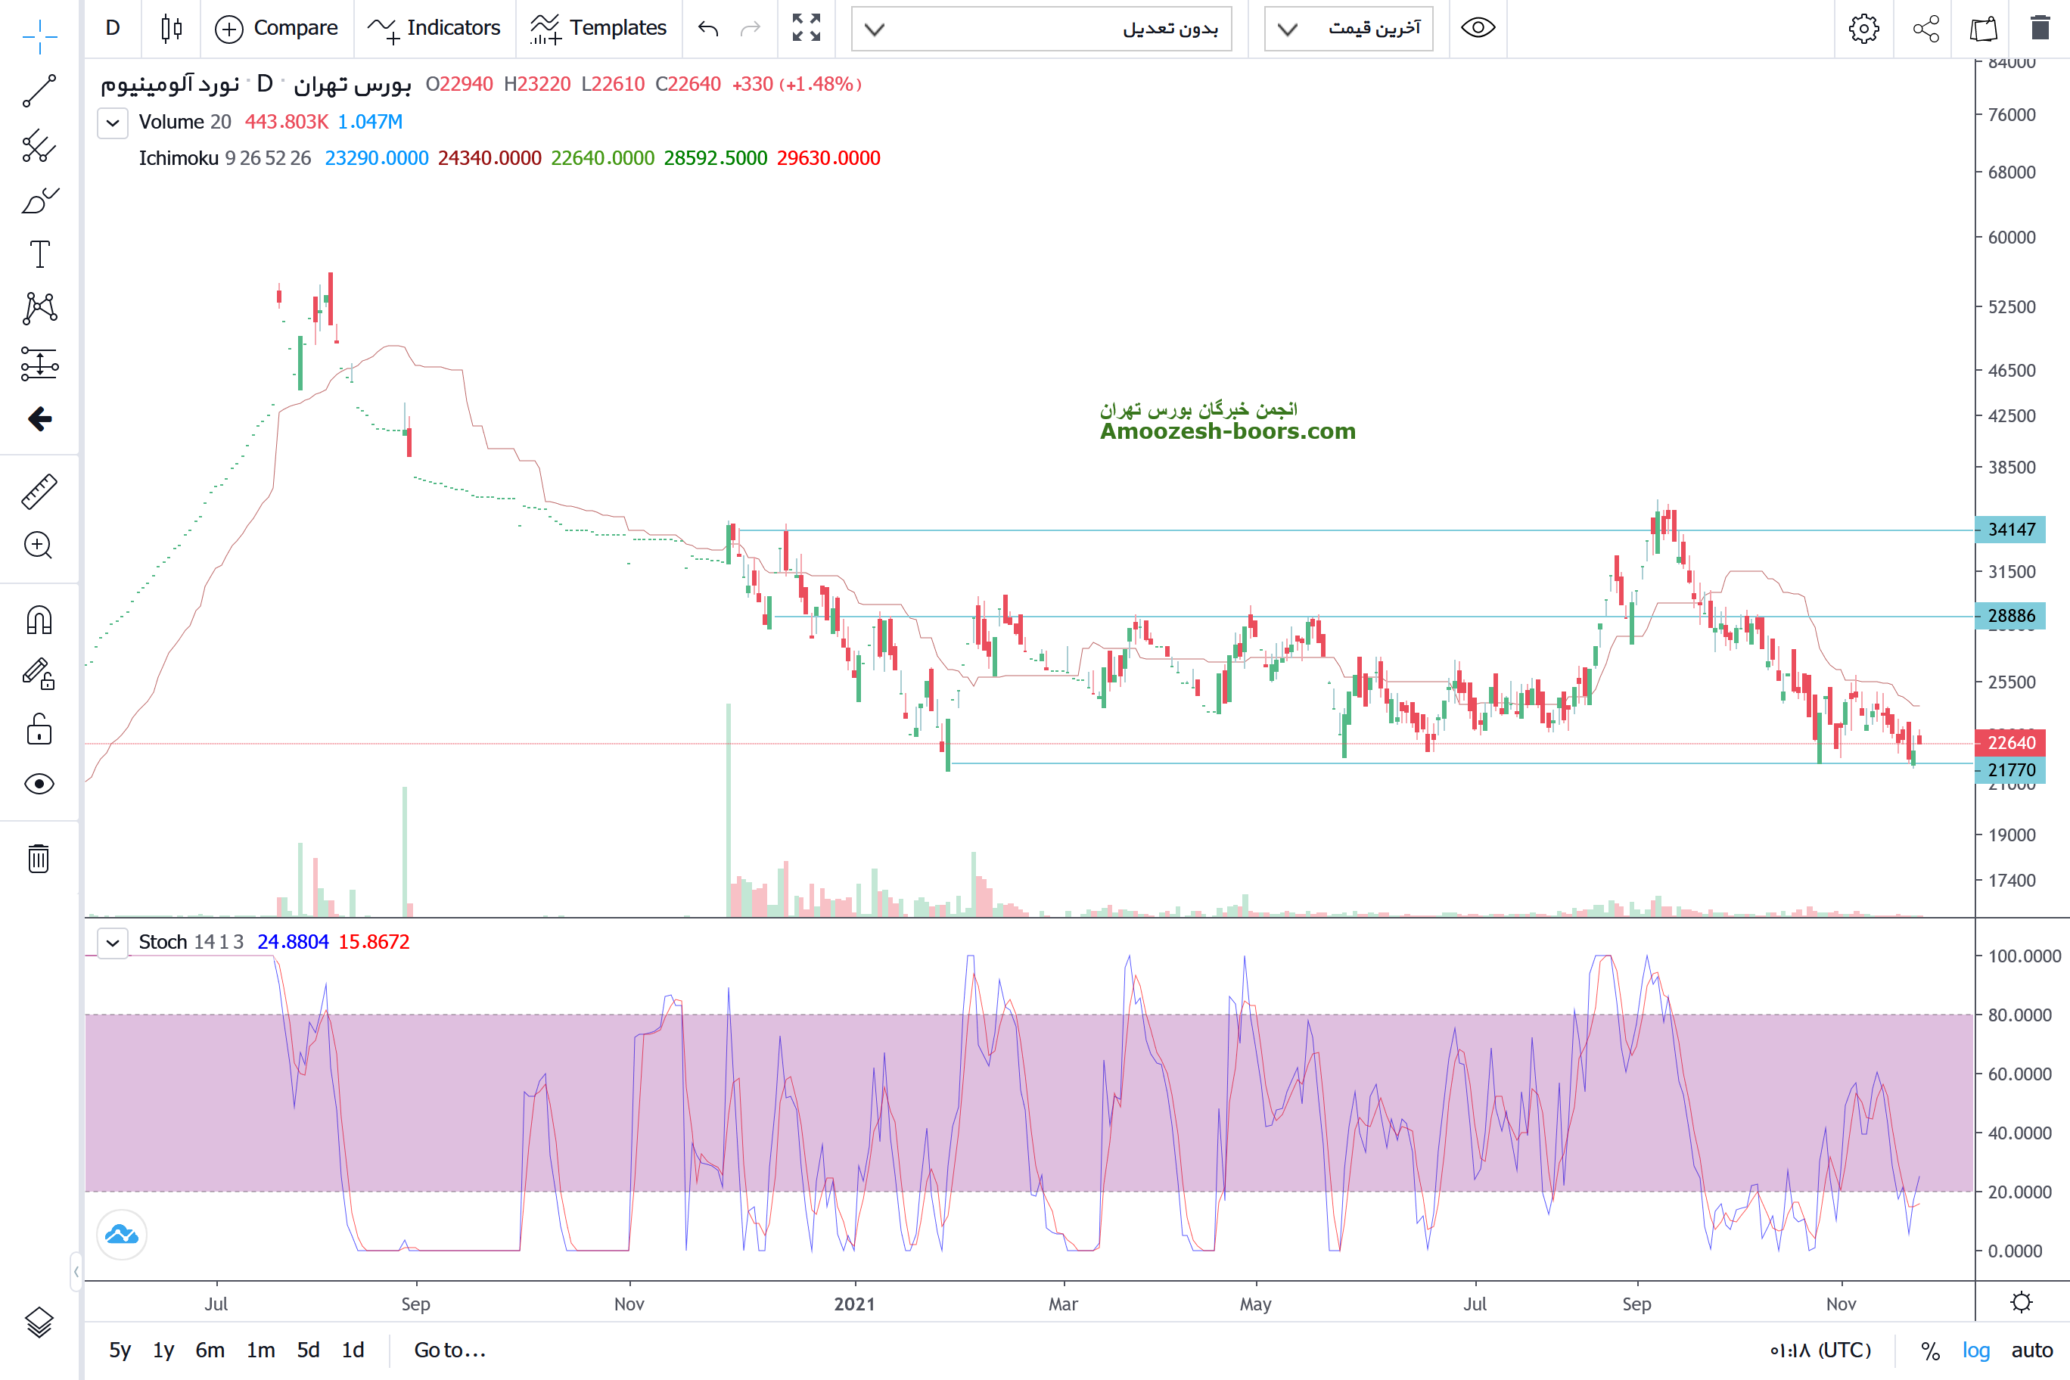
Task: Hide all drawings with the sidebar eye icon
Action: [x=39, y=783]
